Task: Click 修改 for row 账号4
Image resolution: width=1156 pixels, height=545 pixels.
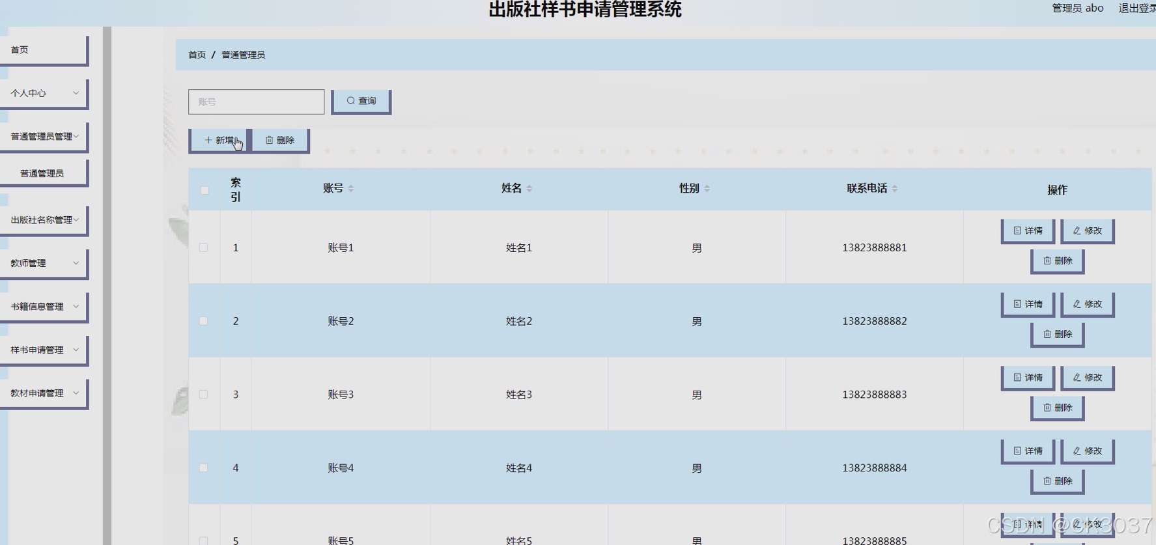Action: click(x=1088, y=451)
